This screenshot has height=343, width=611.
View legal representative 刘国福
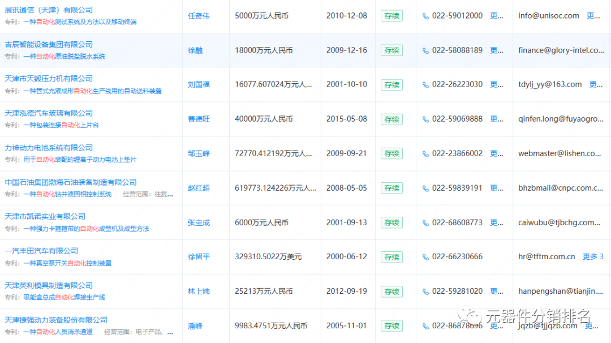199,84
